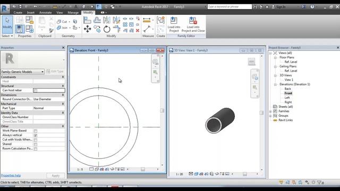Click the Offset tool

97,20
